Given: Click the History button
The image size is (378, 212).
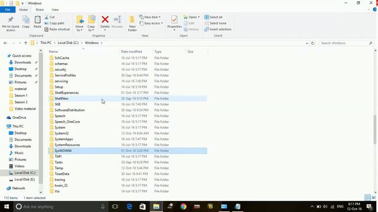Looking at the screenshot, I should tap(191, 29).
